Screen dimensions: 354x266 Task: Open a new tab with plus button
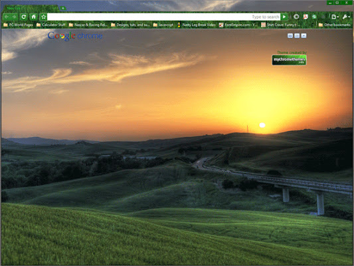click(x=63, y=8)
